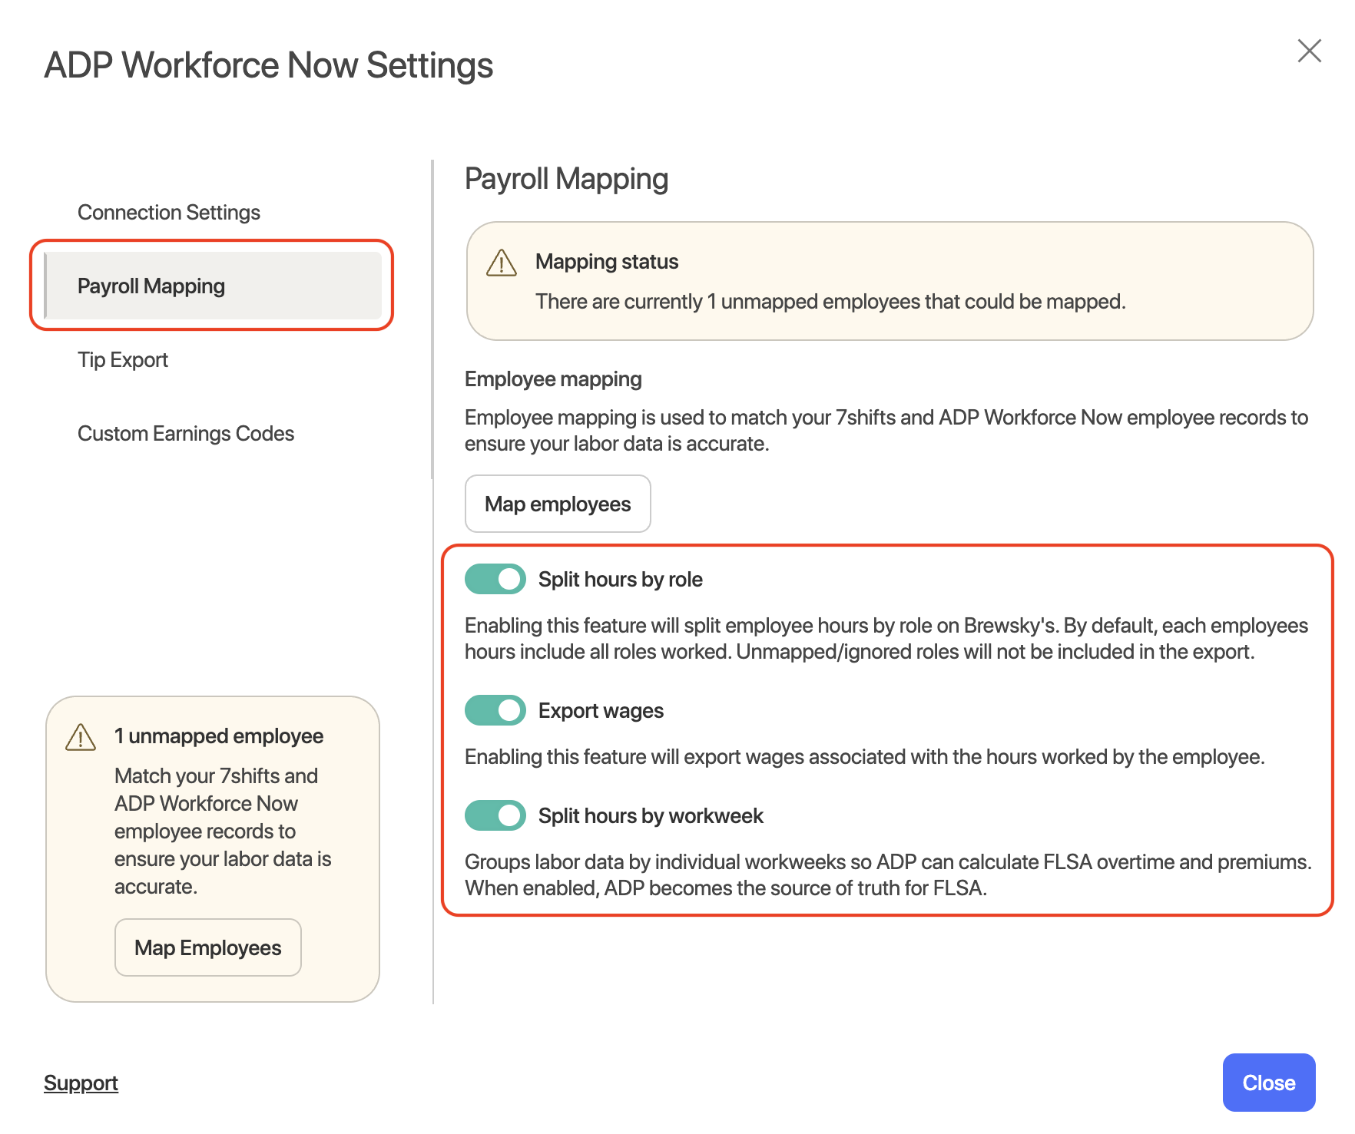Disable the Split hours by role toggle
This screenshot has height=1134, width=1355.
pos(495,579)
